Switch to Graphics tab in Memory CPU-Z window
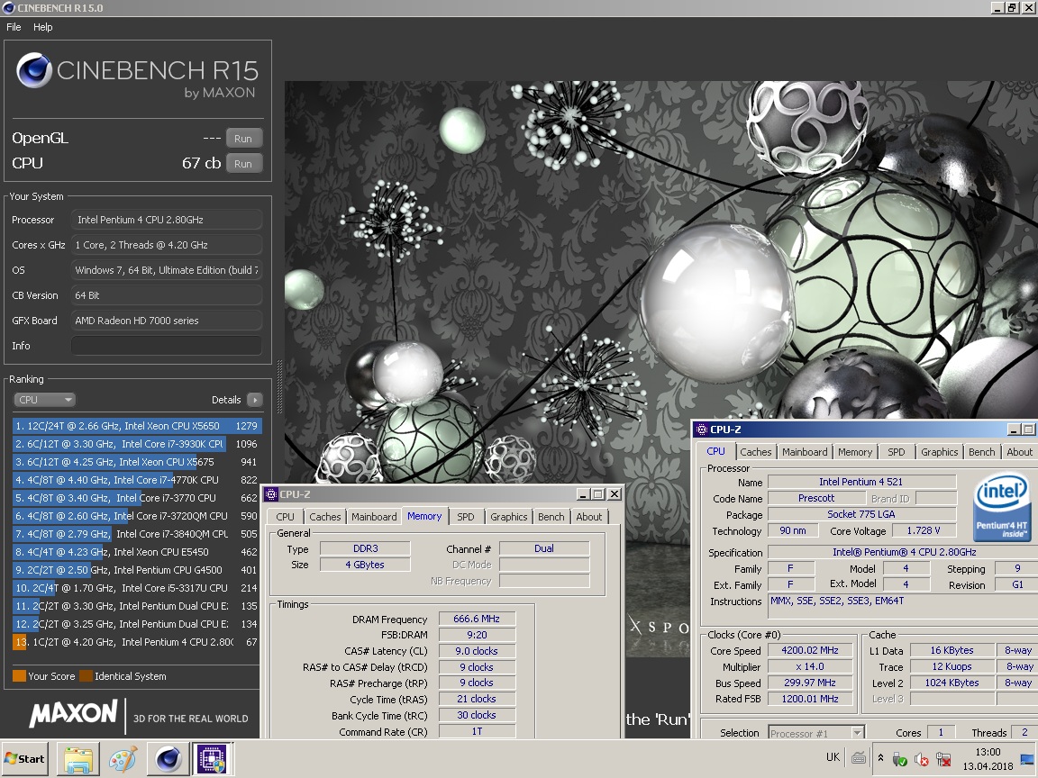The height and width of the screenshot is (778, 1038). [508, 517]
